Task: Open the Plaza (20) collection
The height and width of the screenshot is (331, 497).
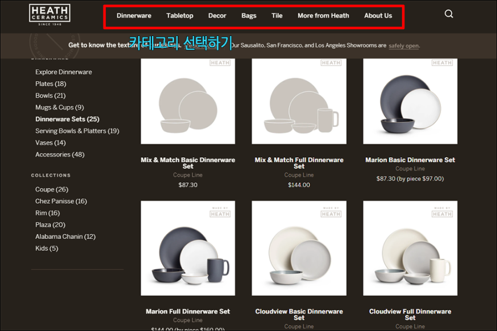Action: pyautogui.click(x=50, y=225)
